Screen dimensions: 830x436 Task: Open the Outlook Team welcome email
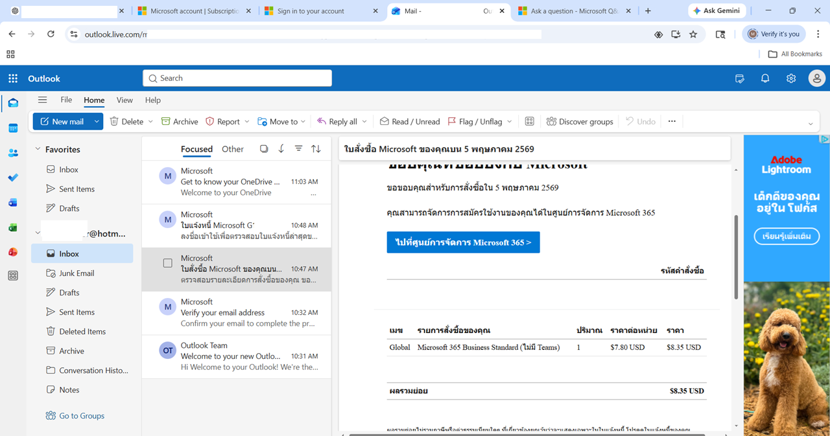(237, 356)
